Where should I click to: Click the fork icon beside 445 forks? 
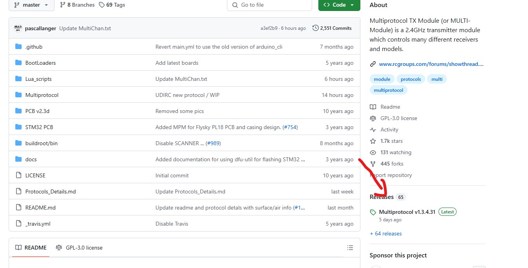coord(373,164)
